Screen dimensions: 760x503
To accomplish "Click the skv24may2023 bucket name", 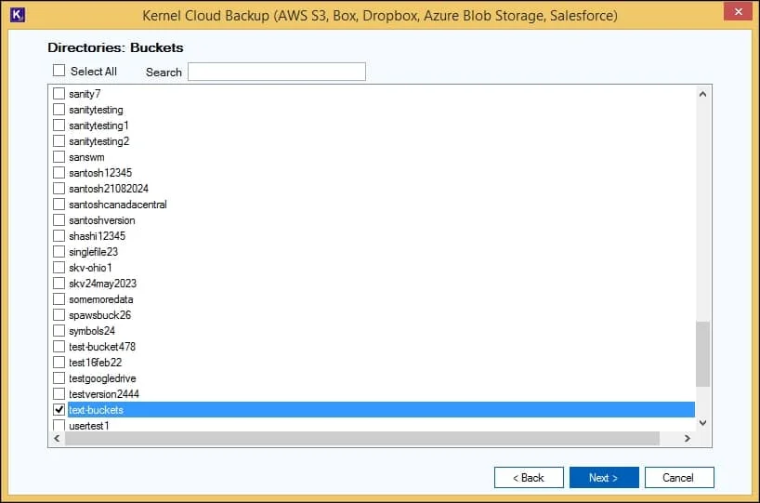I will tap(103, 284).
